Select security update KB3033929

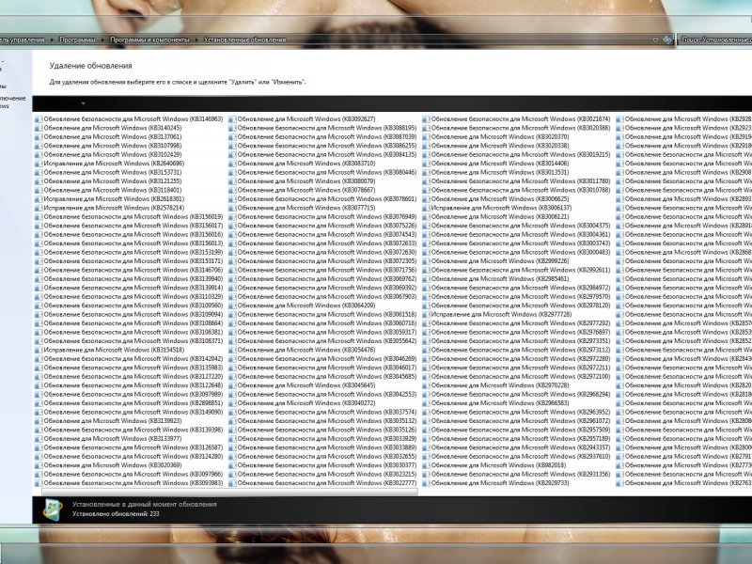click(x=322, y=439)
